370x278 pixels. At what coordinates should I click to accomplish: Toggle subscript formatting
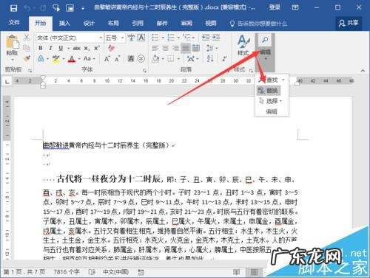coord(87,49)
